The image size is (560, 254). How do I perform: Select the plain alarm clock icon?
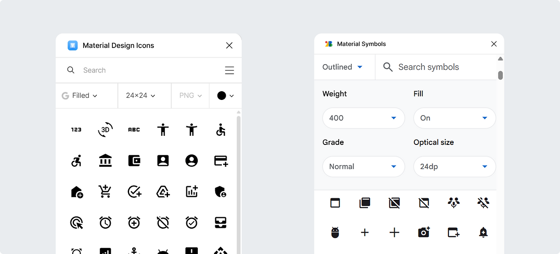click(x=105, y=223)
